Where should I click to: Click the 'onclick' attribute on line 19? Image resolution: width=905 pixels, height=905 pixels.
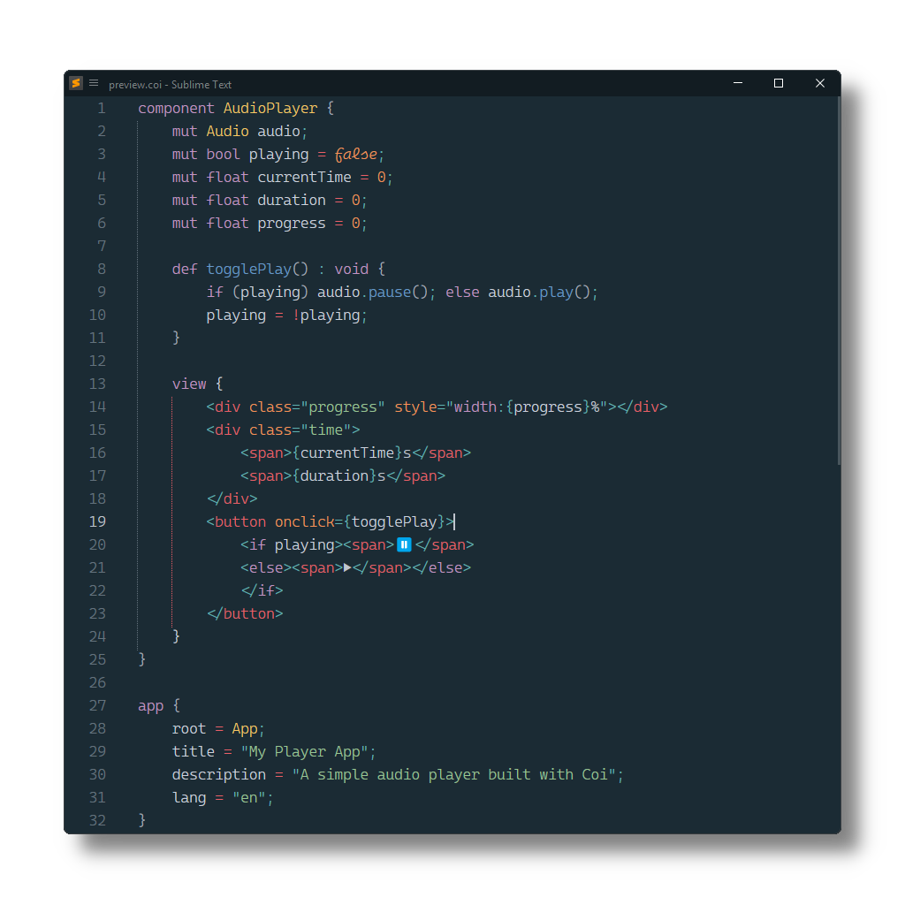(304, 521)
